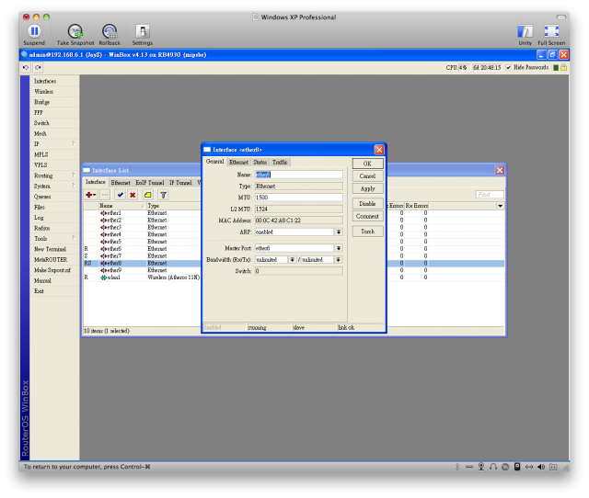
Task: Click Make Supout.rif in sidebar
Action: point(52,270)
